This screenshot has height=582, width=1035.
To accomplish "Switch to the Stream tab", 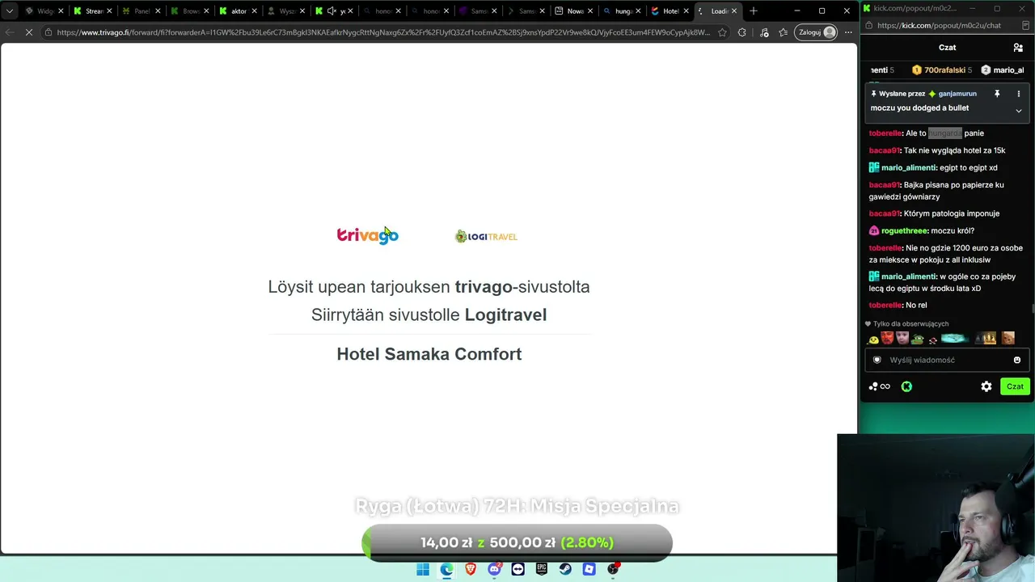I will click(x=91, y=11).
